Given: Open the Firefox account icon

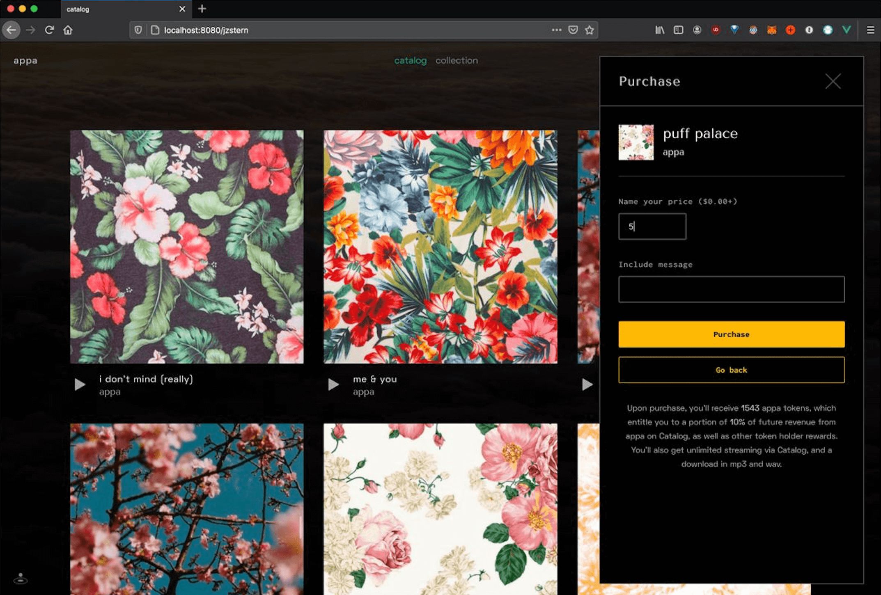Looking at the screenshot, I should [697, 30].
